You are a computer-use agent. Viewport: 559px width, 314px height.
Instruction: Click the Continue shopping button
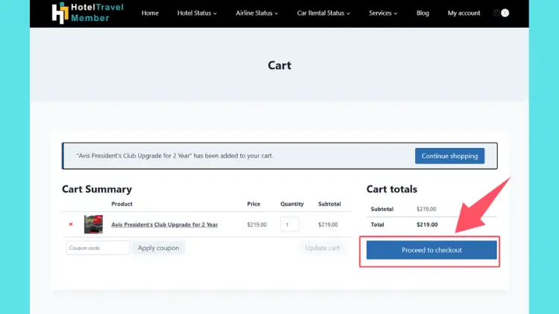tap(449, 156)
